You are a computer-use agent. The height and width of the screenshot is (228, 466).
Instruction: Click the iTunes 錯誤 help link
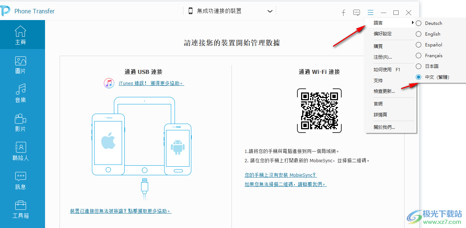point(150,83)
